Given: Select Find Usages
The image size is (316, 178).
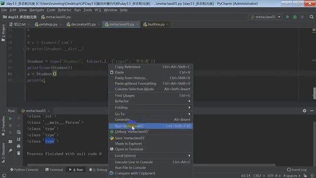Looking at the screenshot, I should (x=151, y=95).
